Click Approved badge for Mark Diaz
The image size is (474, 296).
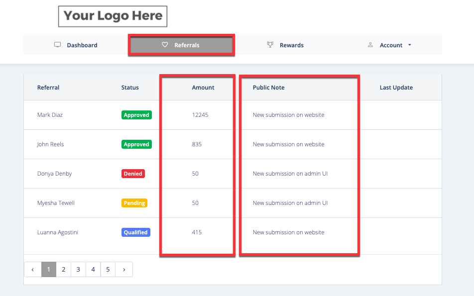coord(136,115)
